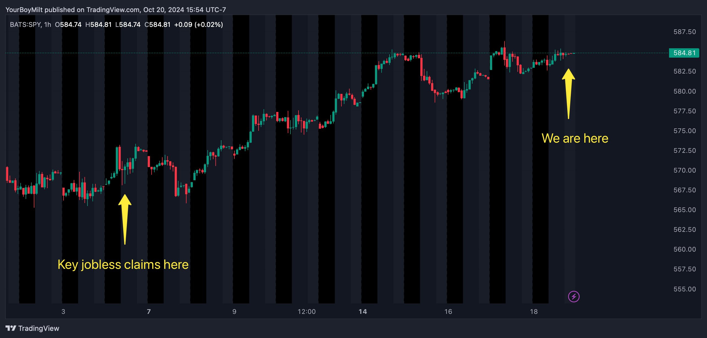Click the 587.50 price axis label
Screen dimensions: 707x338
coord(684,32)
